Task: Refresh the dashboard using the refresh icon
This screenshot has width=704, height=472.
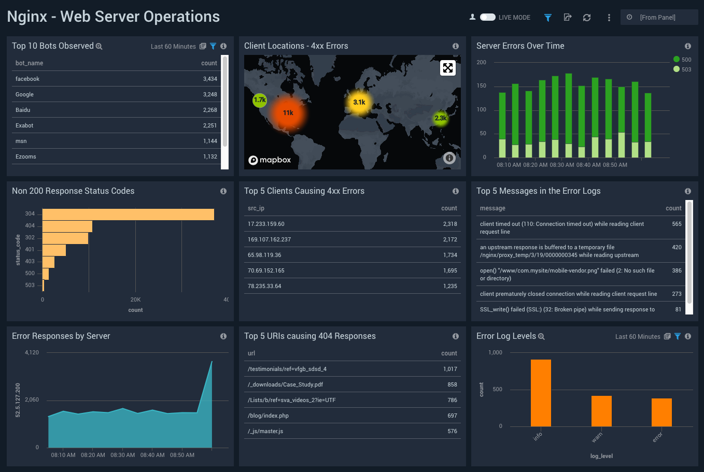Action: pos(586,17)
